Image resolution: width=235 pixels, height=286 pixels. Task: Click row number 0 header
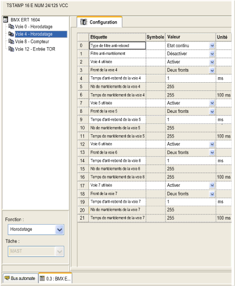83,45
